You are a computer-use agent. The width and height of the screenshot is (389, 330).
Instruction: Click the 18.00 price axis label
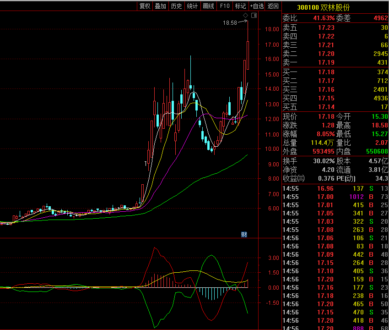coord(272,29)
